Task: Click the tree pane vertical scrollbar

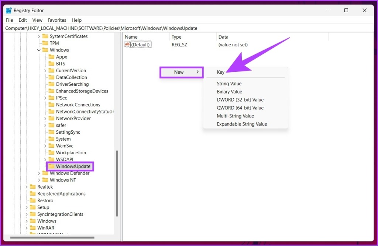Action: click(x=117, y=184)
